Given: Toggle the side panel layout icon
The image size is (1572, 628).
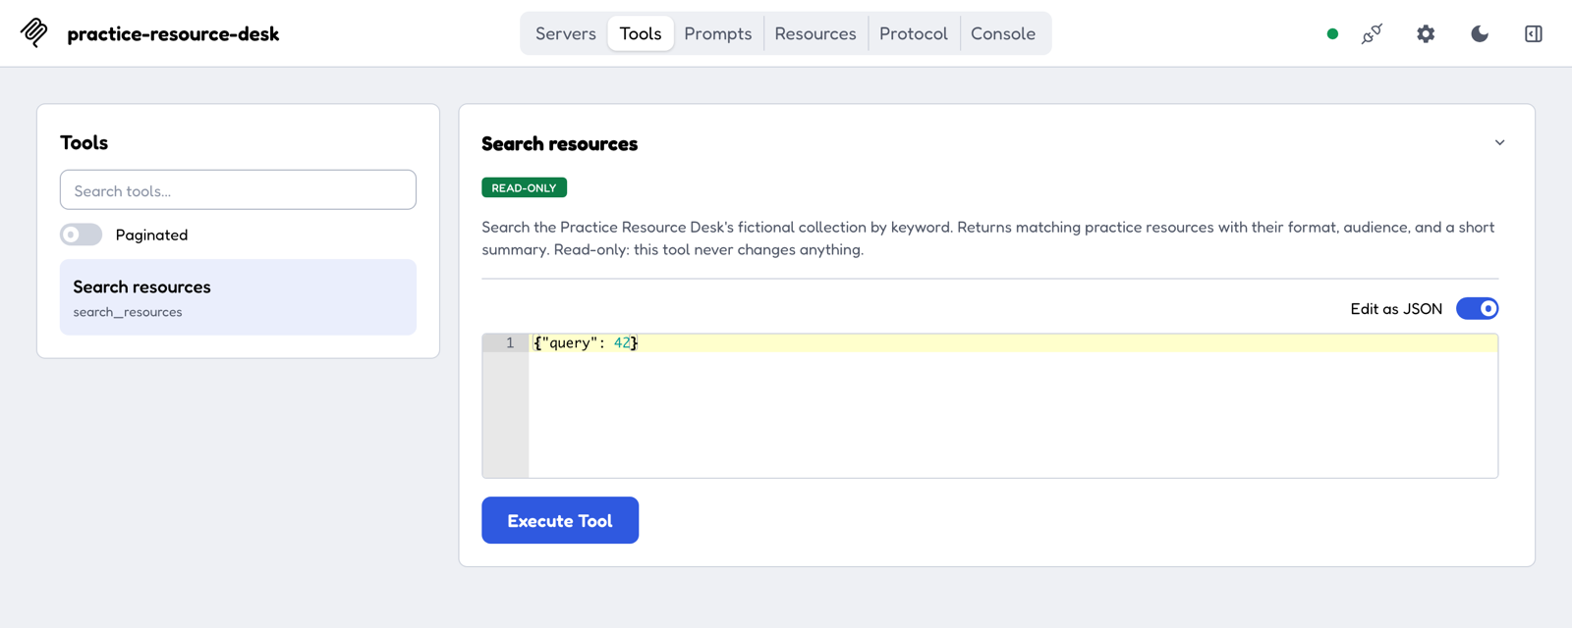Looking at the screenshot, I should (1534, 33).
